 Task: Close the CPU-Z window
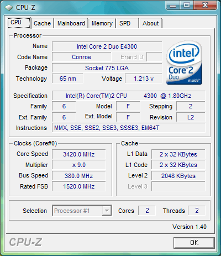206,5
